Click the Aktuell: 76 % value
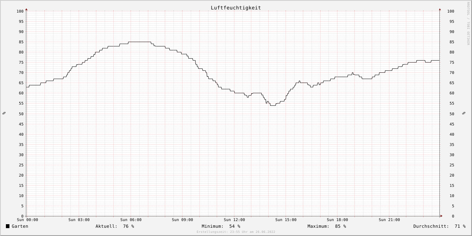 click(x=115, y=226)
